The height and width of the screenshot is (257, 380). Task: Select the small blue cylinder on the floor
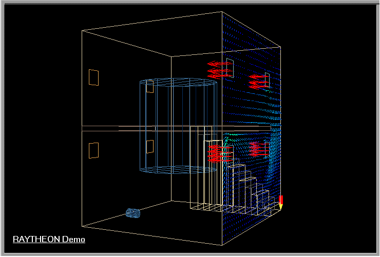134,213
